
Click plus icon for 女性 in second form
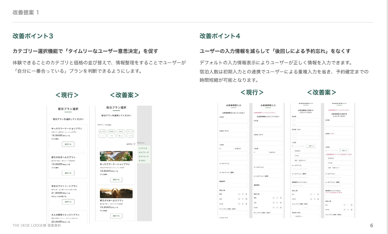coord(281,202)
